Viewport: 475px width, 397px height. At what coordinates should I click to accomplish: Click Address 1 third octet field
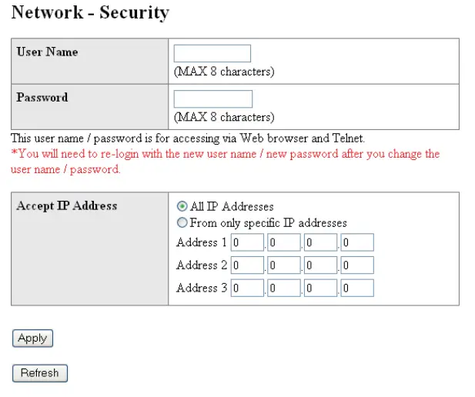click(x=320, y=243)
